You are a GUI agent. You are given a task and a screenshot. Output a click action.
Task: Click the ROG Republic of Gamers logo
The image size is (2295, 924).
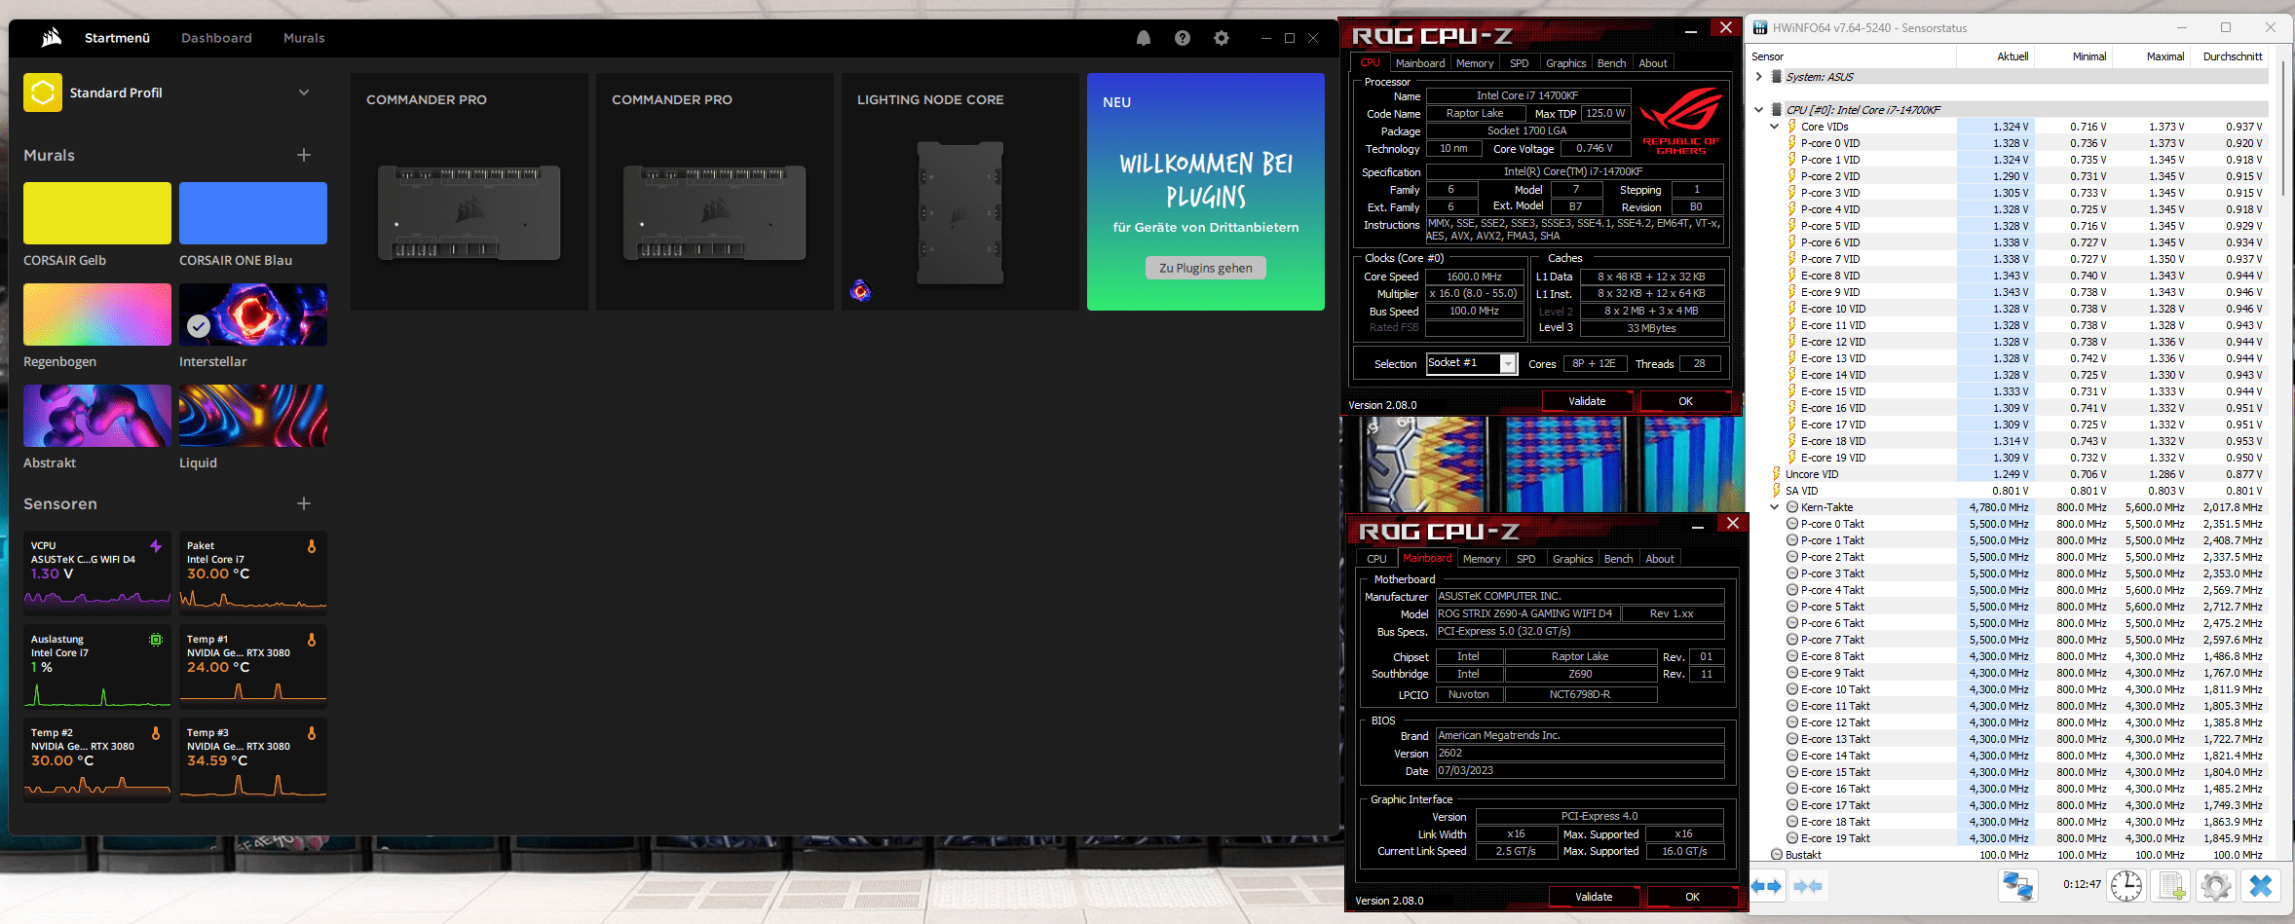(x=1681, y=120)
